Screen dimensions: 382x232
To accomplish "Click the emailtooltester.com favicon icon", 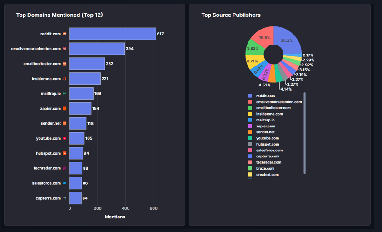I will click(x=64, y=64).
